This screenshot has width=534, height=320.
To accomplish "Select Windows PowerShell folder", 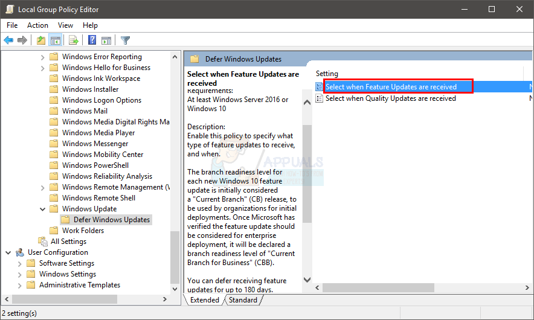I will [x=95, y=165].
